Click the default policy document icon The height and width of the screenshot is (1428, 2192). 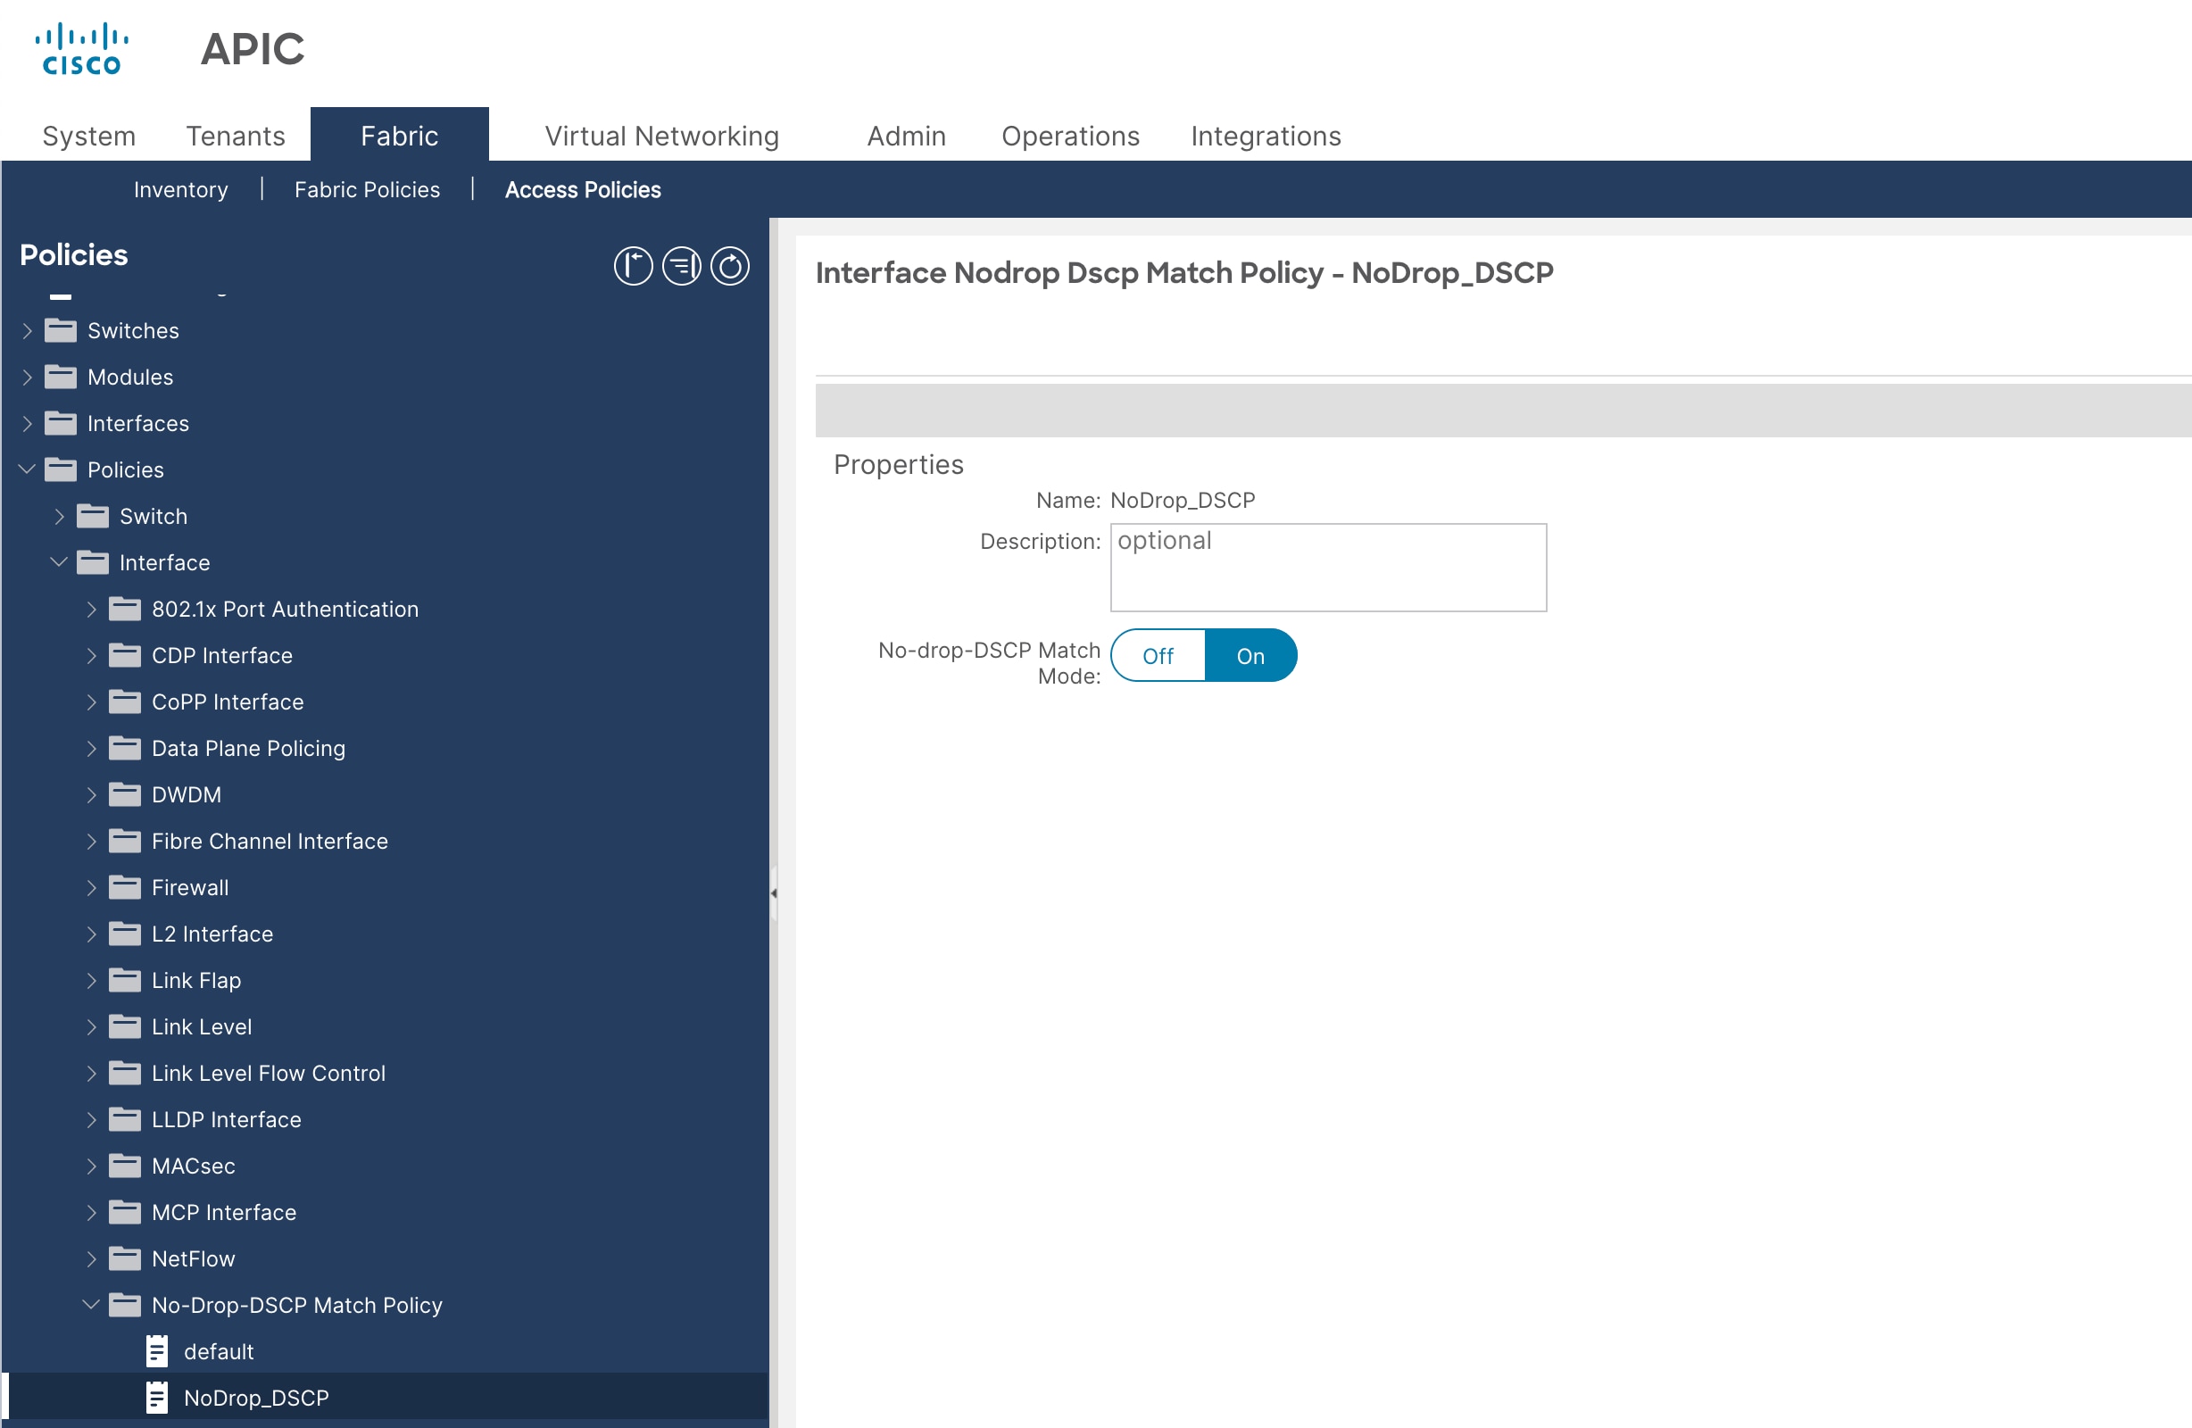(x=157, y=1350)
